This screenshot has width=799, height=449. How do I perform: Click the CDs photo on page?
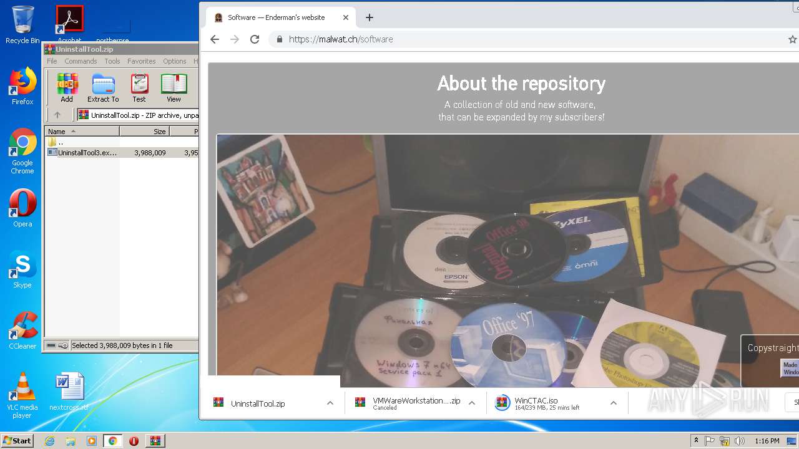(x=507, y=261)
